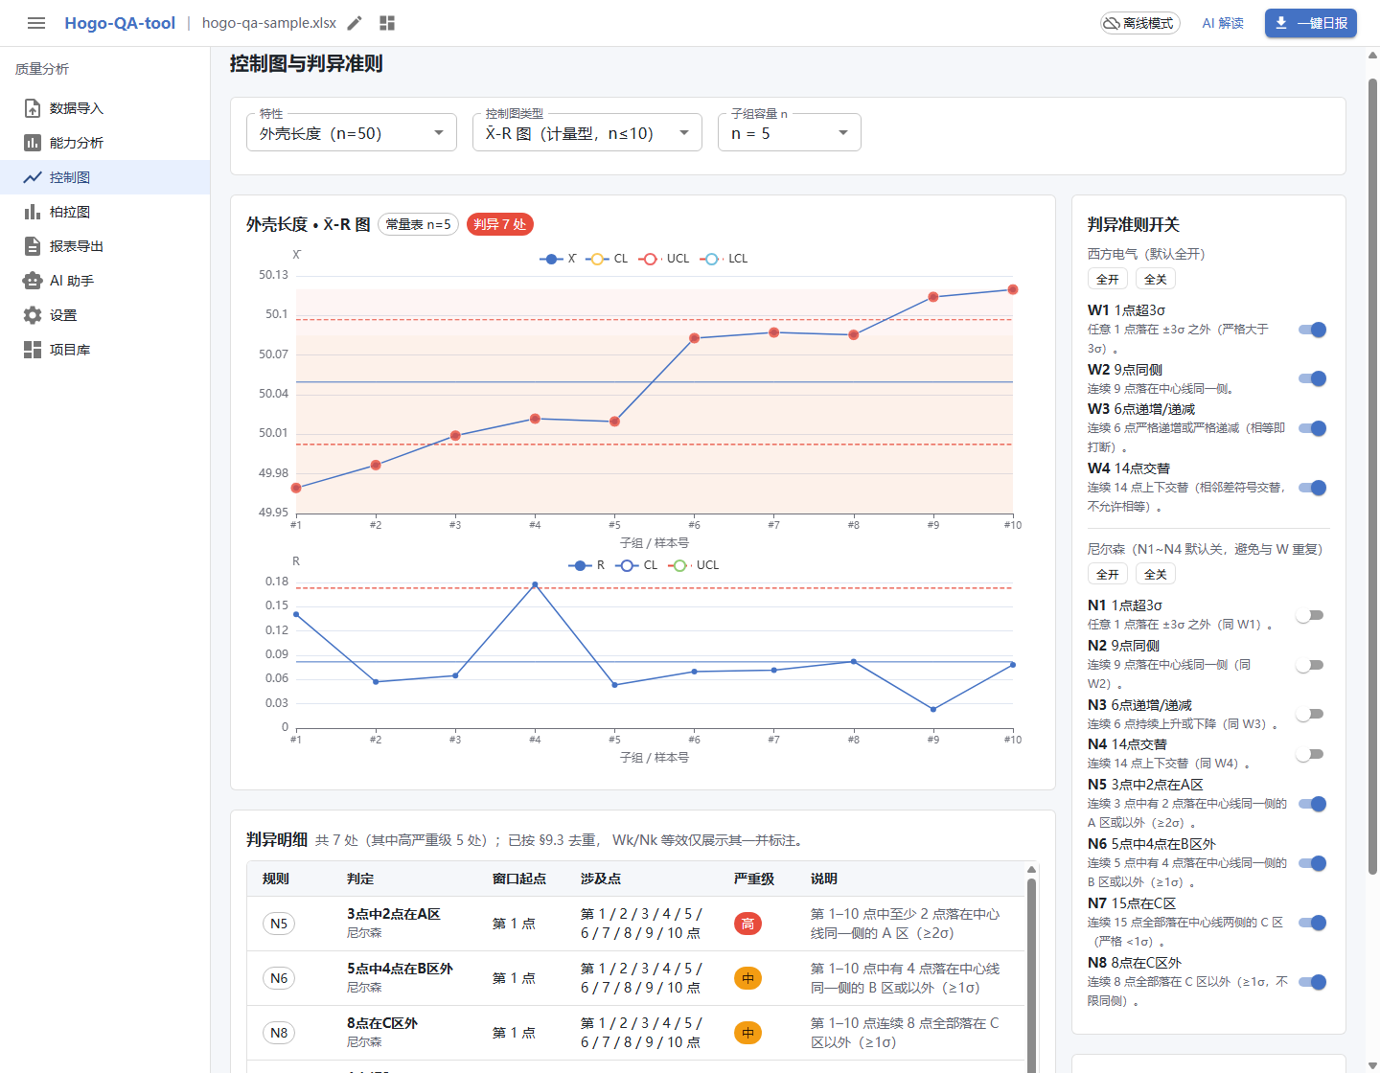Open the dashboard grid icon

click(387, 23)
